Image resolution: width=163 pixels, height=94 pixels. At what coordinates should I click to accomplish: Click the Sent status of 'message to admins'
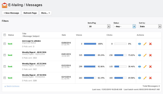pyautogui.click(x=10, y=44)
